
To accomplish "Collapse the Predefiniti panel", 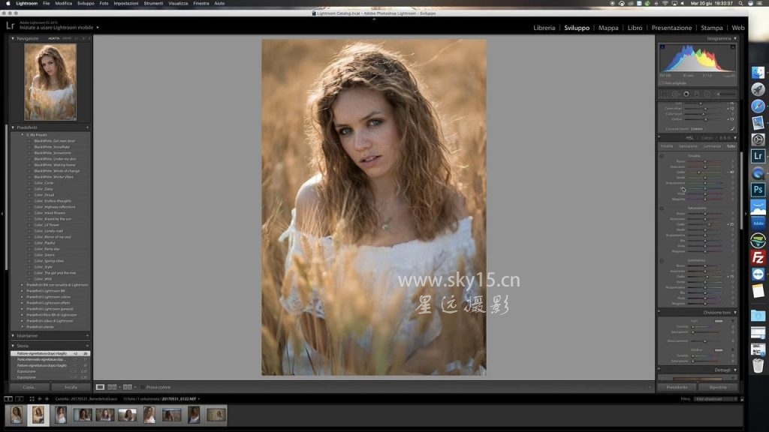I will tap(13, 127).
